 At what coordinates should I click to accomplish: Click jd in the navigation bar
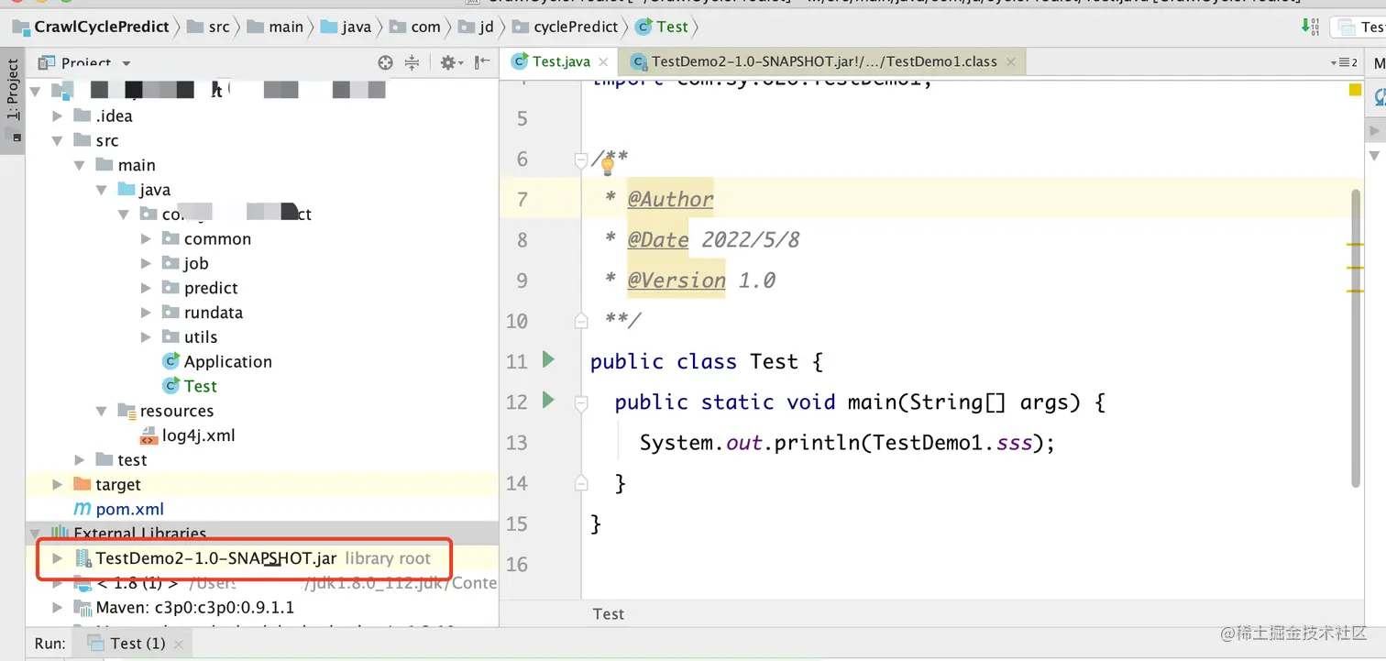click(x=476, y=27)
